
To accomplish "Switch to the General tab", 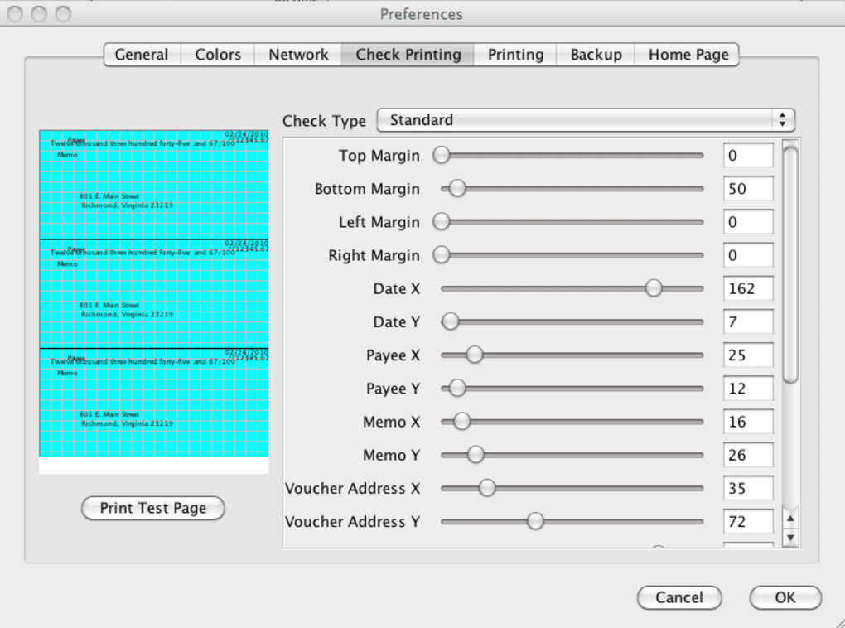I will pyautogui.click(x=142, y=55).
